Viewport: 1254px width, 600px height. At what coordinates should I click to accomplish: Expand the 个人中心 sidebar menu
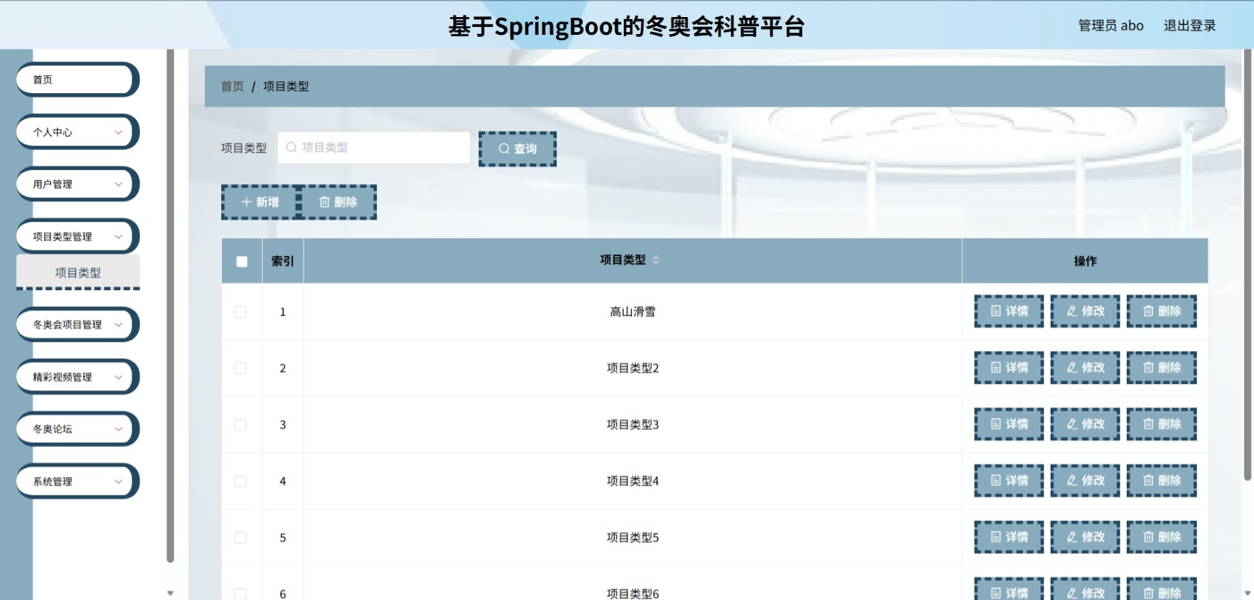(x=77, y=132)
